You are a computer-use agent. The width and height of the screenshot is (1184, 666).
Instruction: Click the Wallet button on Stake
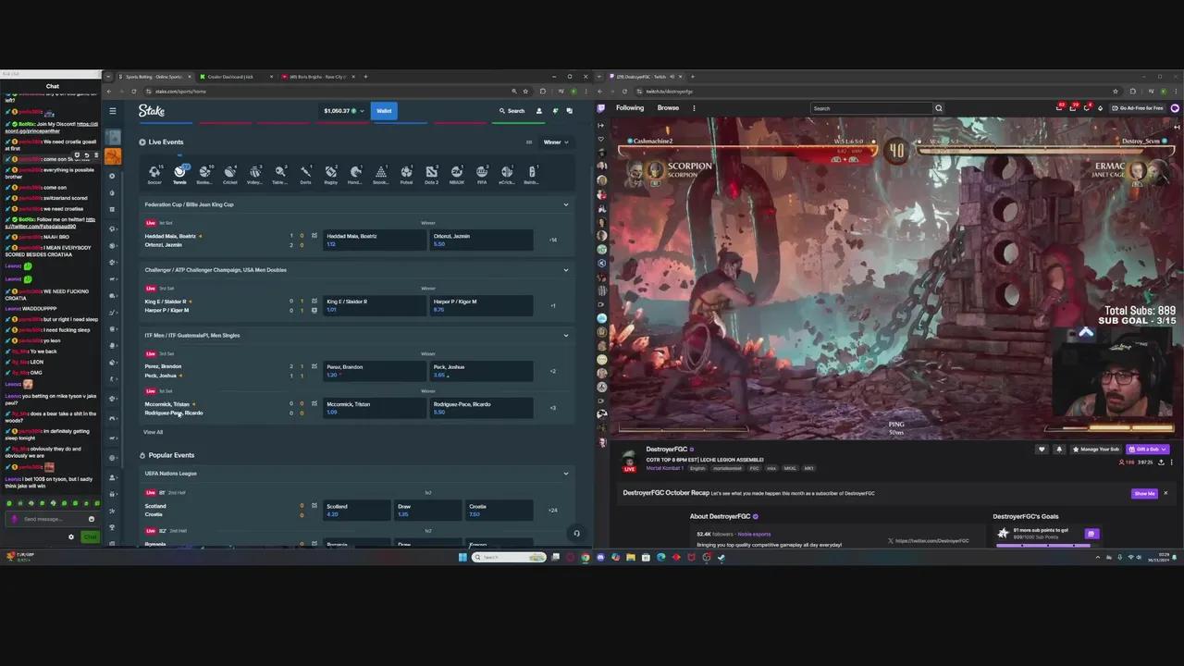tap(384, 110)
